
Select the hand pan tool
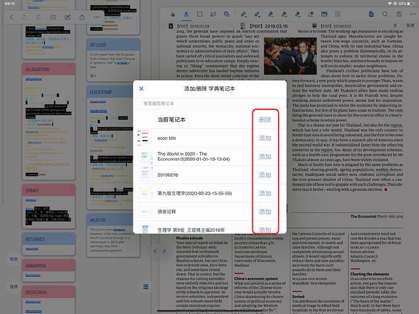click(x=172, y=14)
